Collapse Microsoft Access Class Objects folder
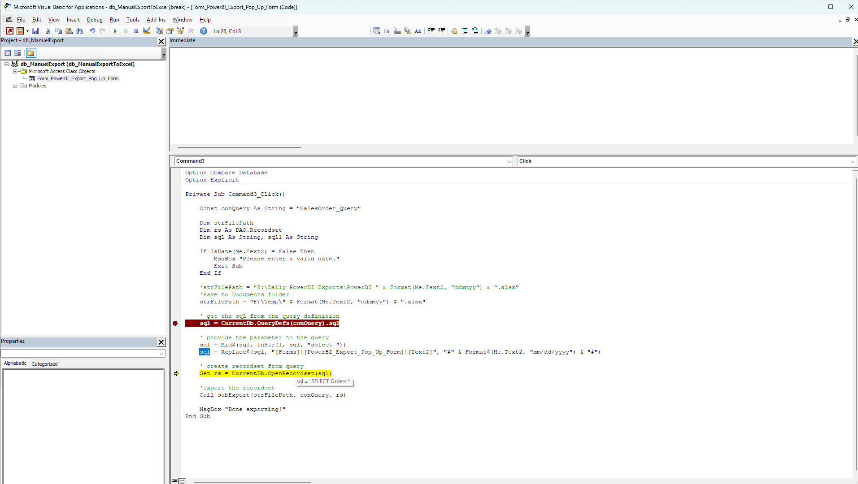This screenshot has height=484, width=858. [x=15, y=71]
